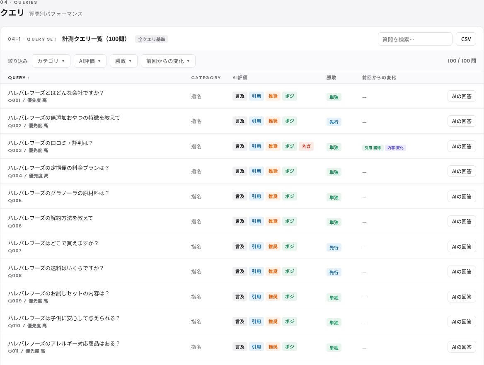The width and height of the screenshot is (484, 365).
Task: Click the 引用 獲得 change badge
Action: [x=373, y=148]
